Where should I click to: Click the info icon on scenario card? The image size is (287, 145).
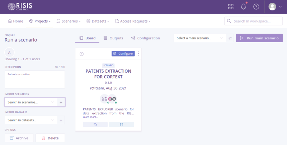click(x=81, y=54)
